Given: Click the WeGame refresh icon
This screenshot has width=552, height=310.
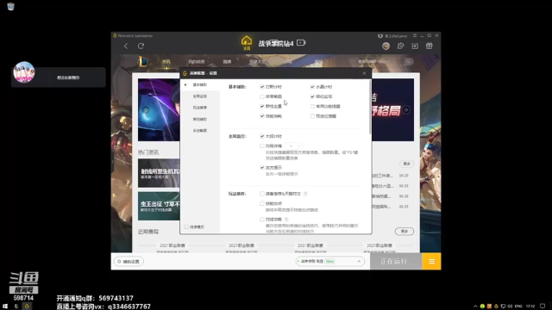Looking at the screenshot, I should click(x=141, y=46).
